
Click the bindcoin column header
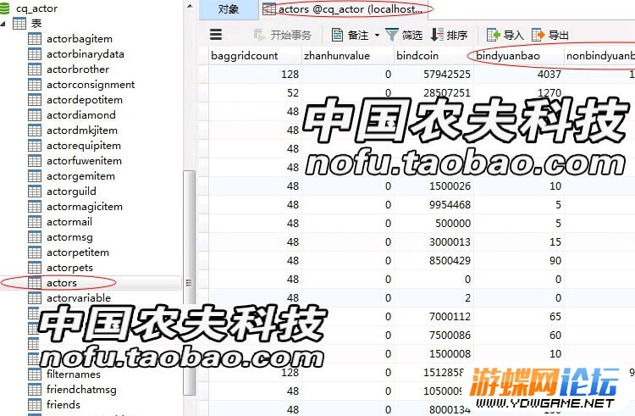click(433, 55)
